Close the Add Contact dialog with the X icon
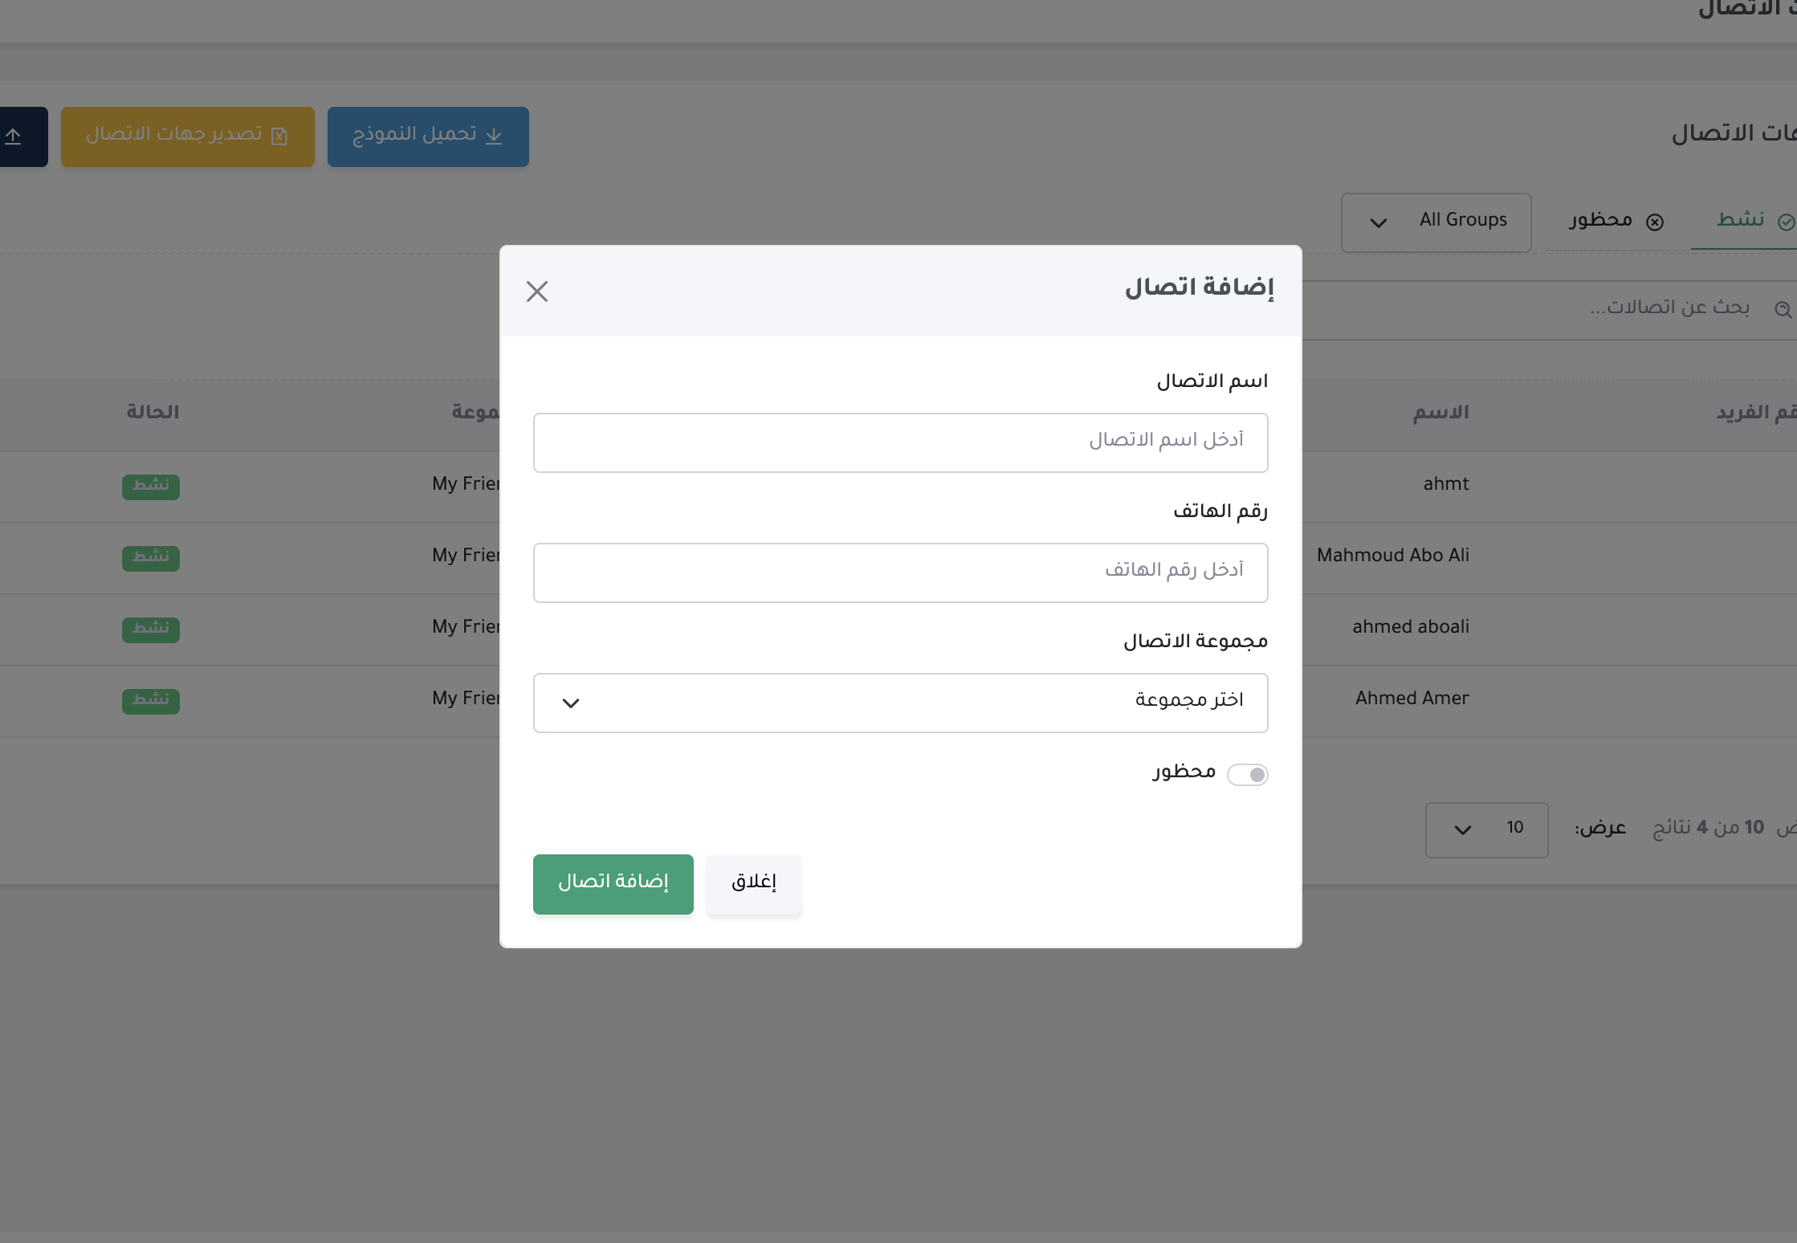Viewport: 1797px width, 1243px height. [x=537, y=291]
